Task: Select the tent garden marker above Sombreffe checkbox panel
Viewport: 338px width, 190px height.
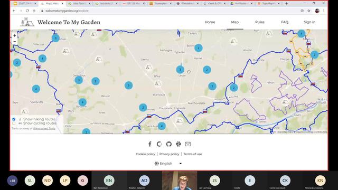Action: (25, 111)
